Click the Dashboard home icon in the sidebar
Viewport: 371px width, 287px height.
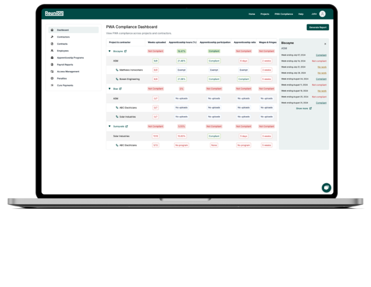click(52, 30)
